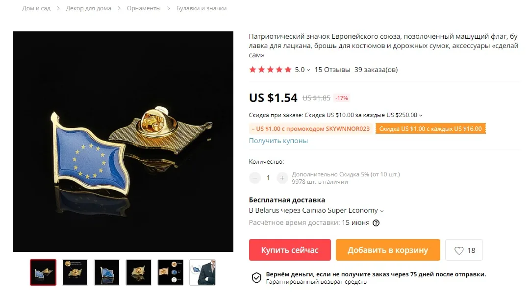Image resolution: width=530 pixels, height=293 pixels.
Task: Decrease quantity with the minus button
Action: pyautogui.click(x=255, y=178)
